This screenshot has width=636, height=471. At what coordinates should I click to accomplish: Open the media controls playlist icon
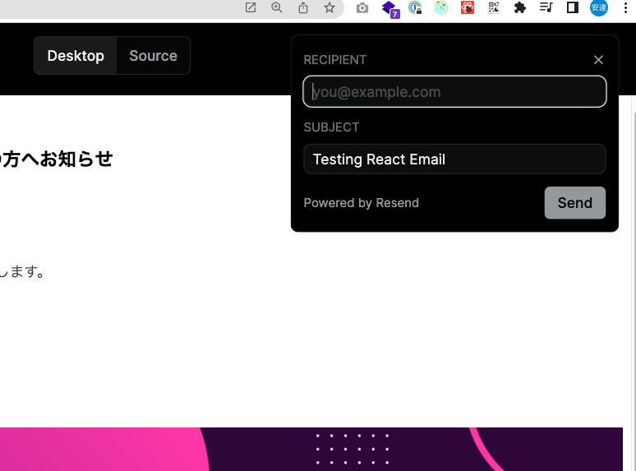click(546, 7)
